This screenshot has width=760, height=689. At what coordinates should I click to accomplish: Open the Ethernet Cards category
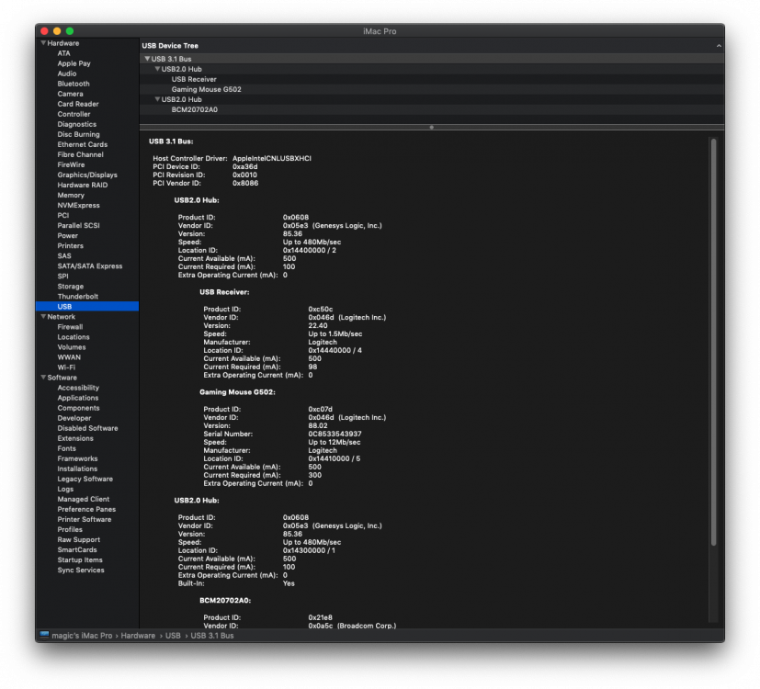83,144
